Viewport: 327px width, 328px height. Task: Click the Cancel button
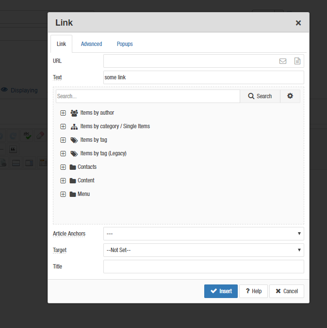[286, 291]
